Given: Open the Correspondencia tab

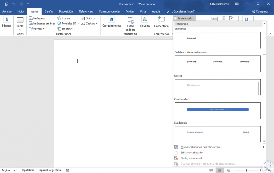Looking at the screenshot, I should pyautogui.click(x=109, y=11).
